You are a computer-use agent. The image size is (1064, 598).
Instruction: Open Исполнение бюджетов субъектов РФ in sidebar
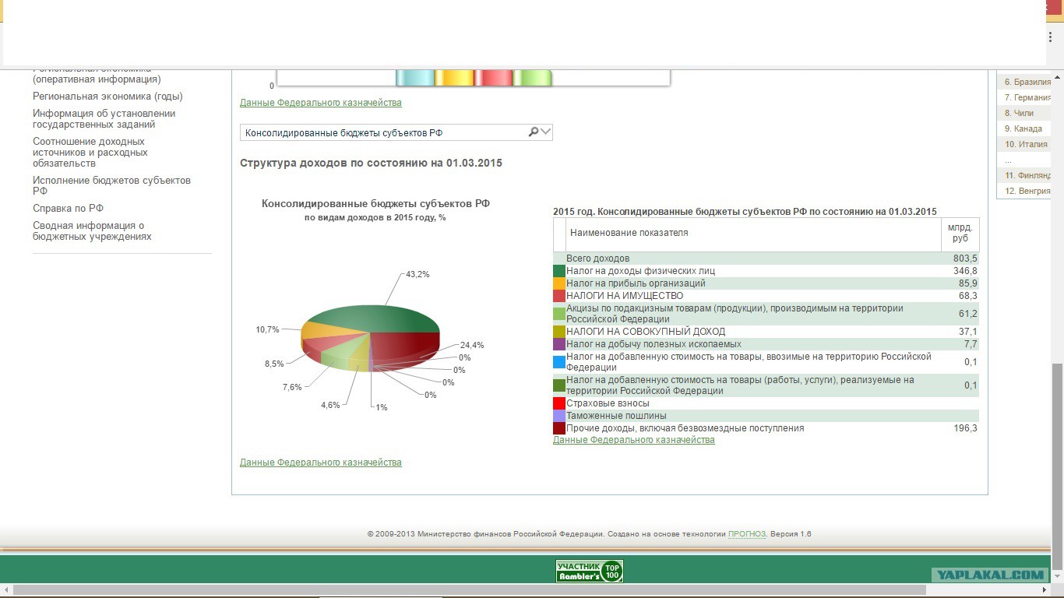pyautogui.click(x=111, y=185)
